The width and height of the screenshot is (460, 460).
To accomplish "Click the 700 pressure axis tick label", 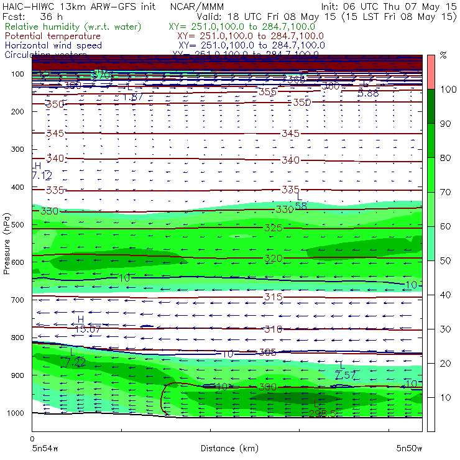I will point(17,300).
